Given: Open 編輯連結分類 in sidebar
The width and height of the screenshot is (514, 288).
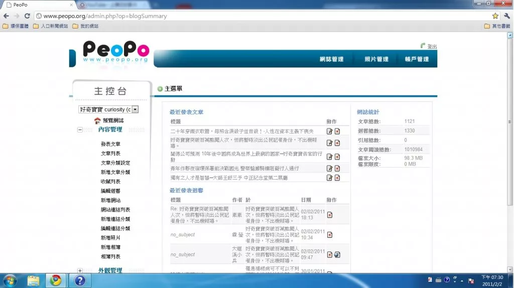Looking at the screenshot, I should pyautogui.click(x=115, y=228).
